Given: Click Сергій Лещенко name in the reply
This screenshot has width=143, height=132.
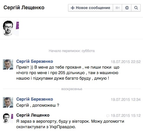Looking at the screenshot, I should point(33,115).
